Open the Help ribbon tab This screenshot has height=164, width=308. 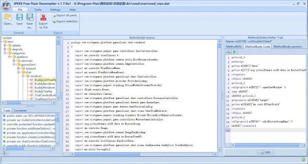pyautogui.click(x=73, y=9)
